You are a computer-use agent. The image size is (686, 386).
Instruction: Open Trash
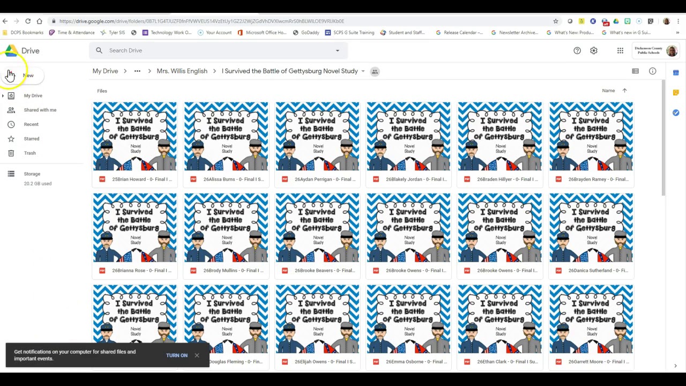[29, 153]
